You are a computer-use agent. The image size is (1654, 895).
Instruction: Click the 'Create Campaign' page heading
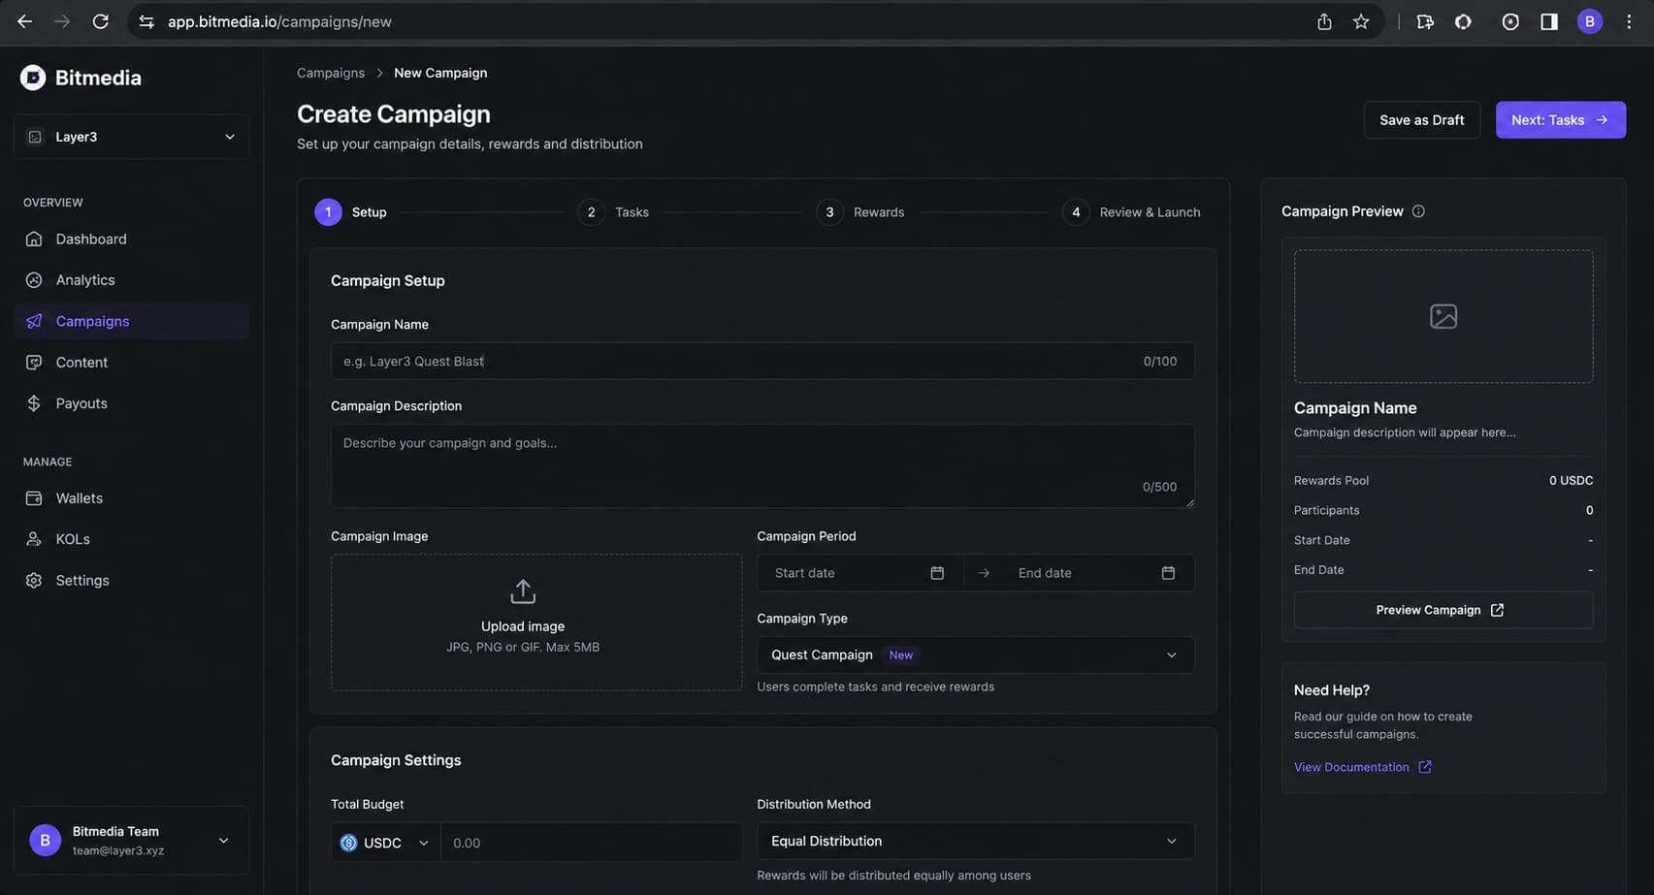pyautogui.click(x=394, y=113)
